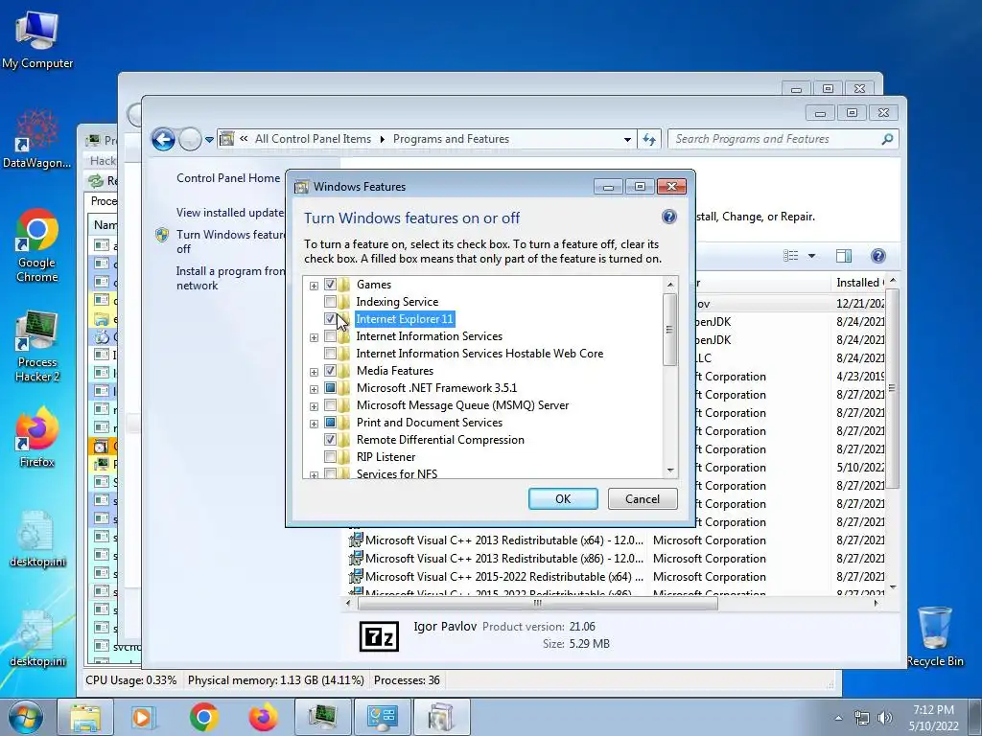Open Firefox from the taskbar
The height and width of the screenshot is (736, 982).
pyautogui.click(x=263, y=717)
